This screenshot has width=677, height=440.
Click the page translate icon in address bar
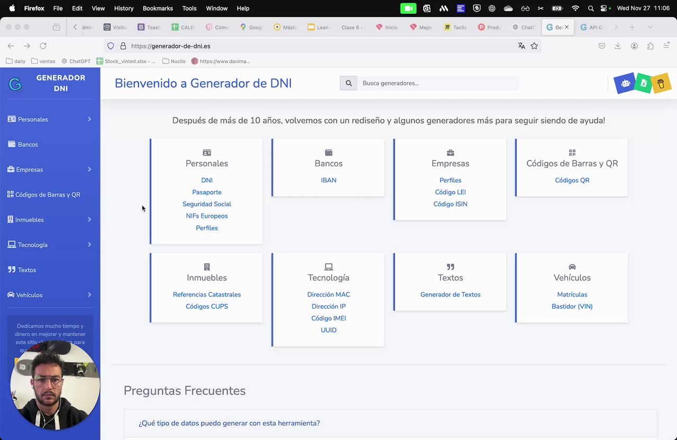[522, 46]
